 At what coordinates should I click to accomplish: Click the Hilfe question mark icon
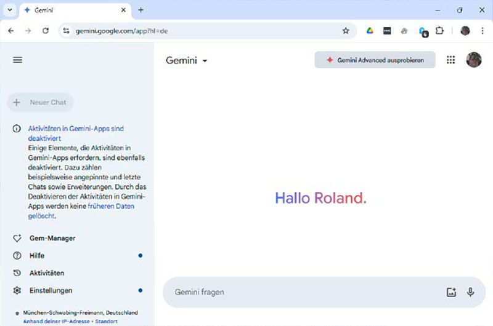click(x=17, y=255)
